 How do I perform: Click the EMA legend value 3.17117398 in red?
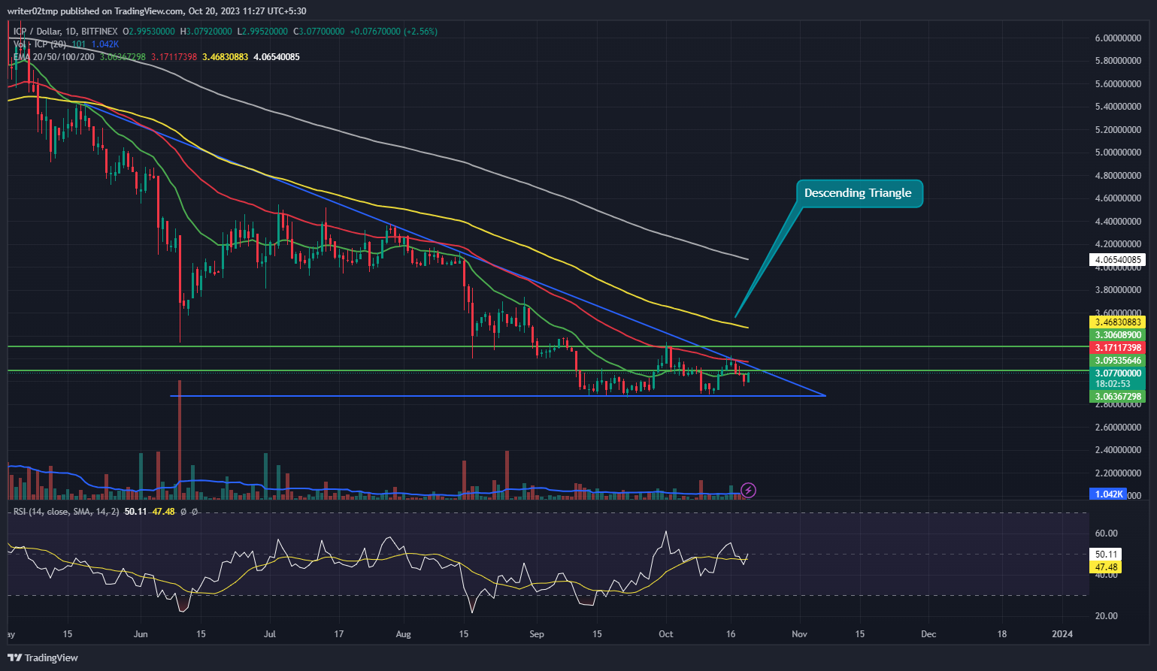pos(174,57)
